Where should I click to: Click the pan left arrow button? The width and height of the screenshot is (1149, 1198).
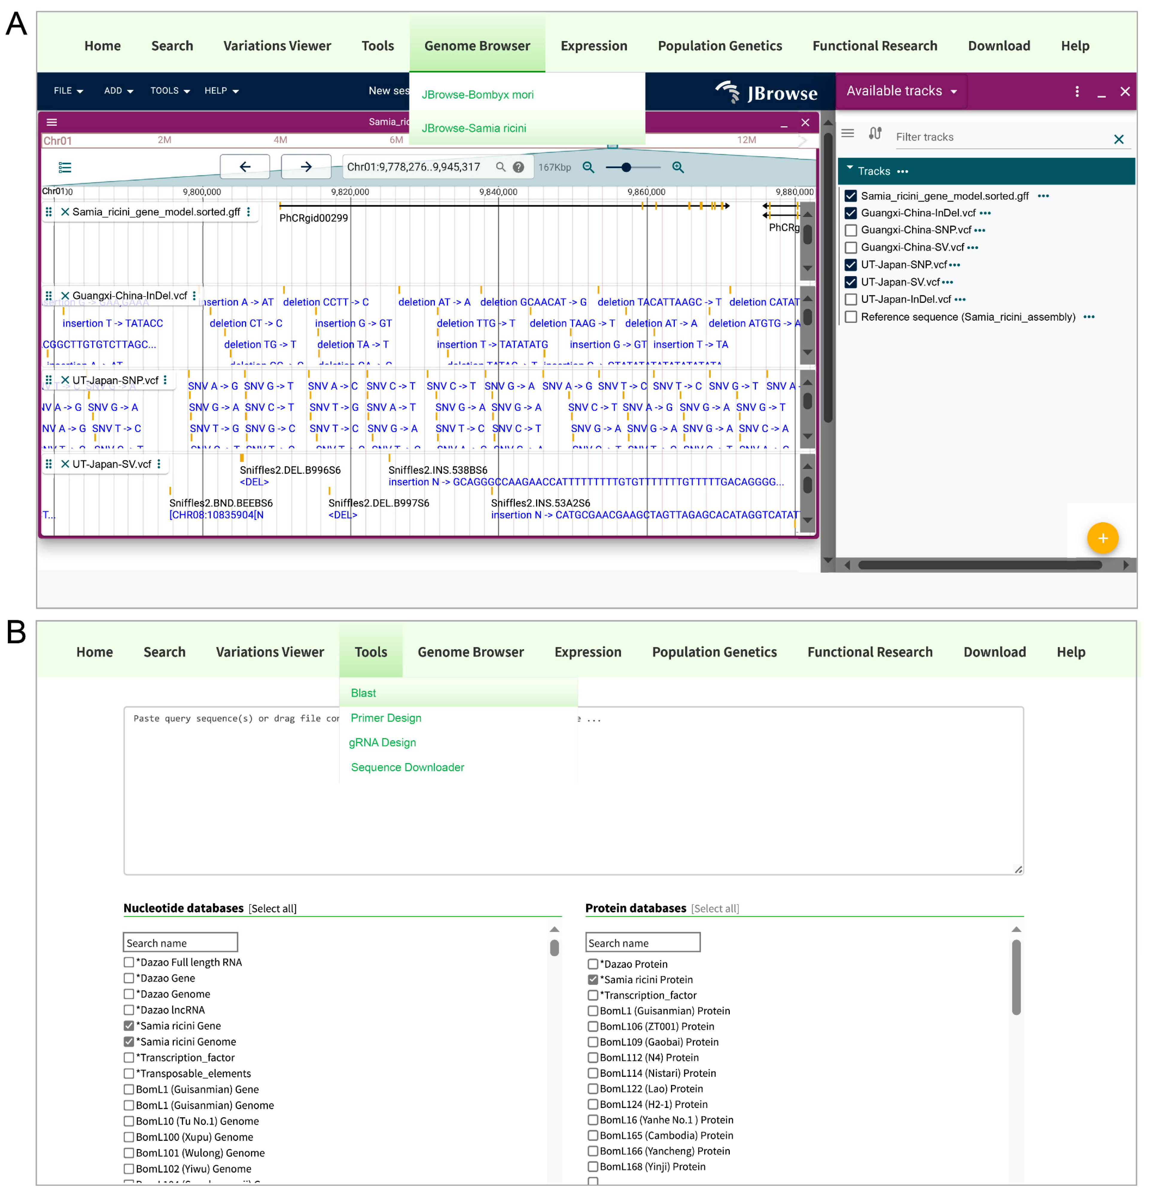[245, 166]
